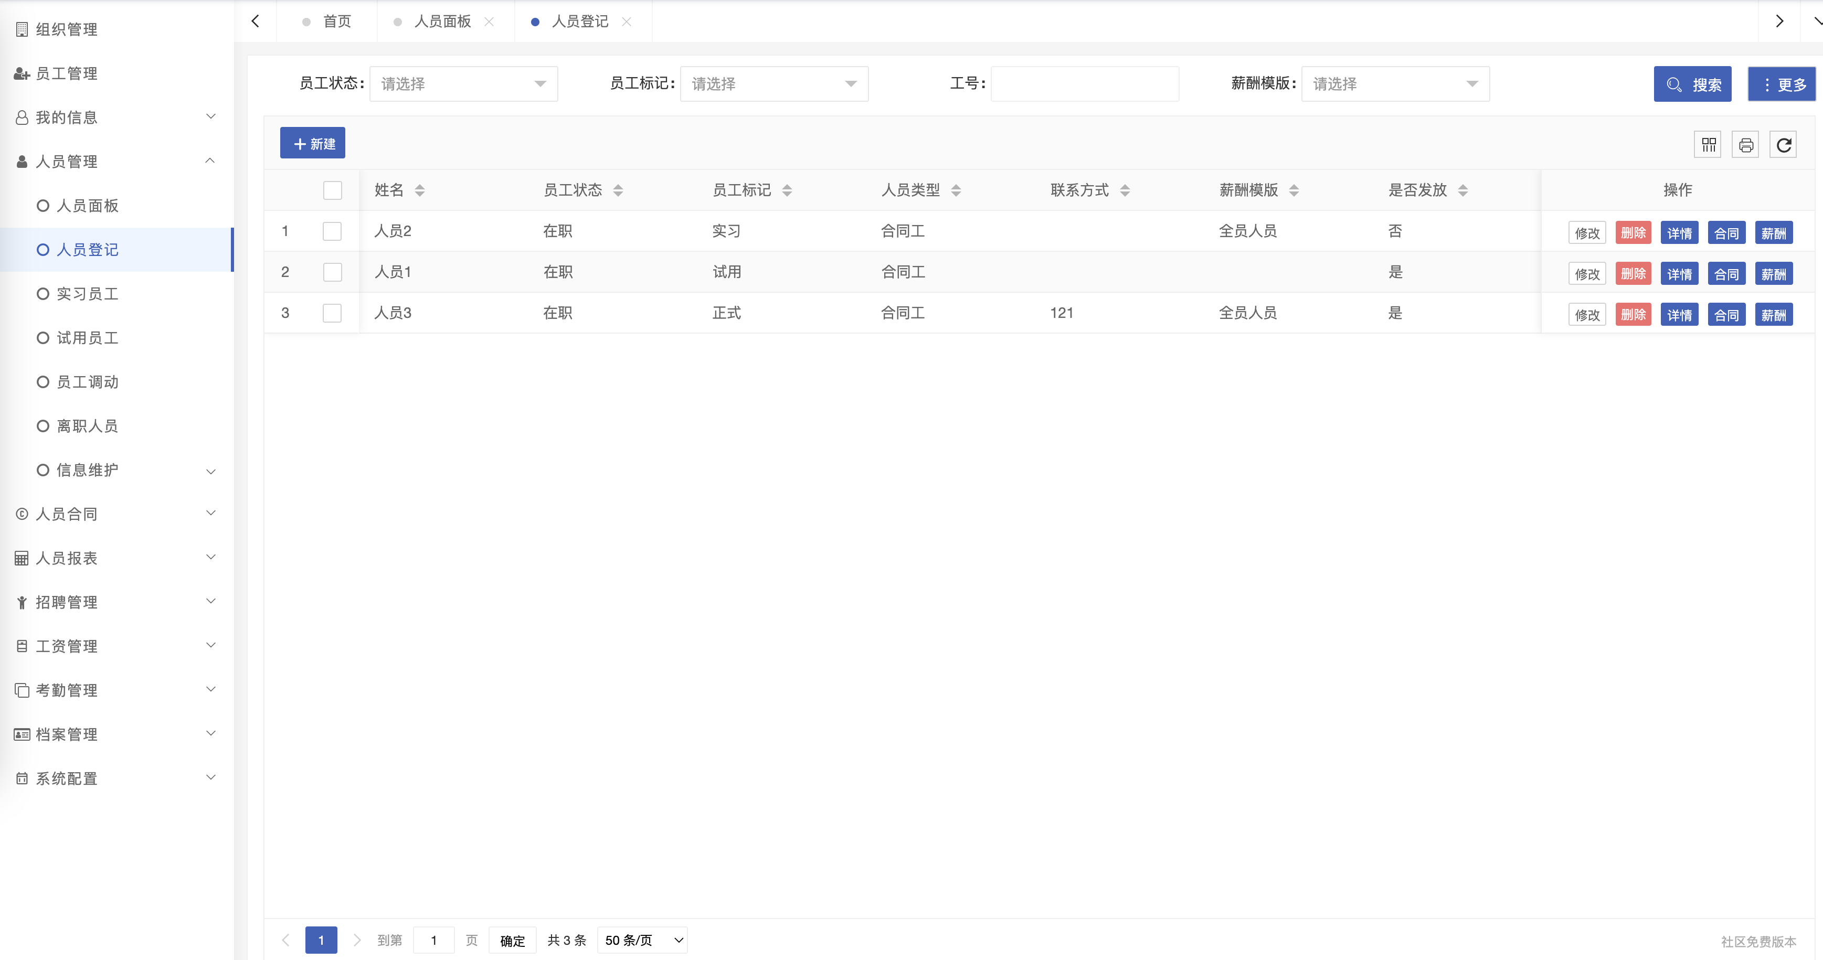
Task: Click the print table icon
Action: [1746, 145]
